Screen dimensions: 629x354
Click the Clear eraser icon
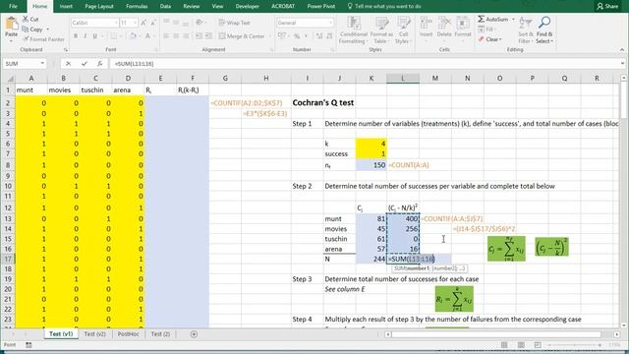pos(481,39)
